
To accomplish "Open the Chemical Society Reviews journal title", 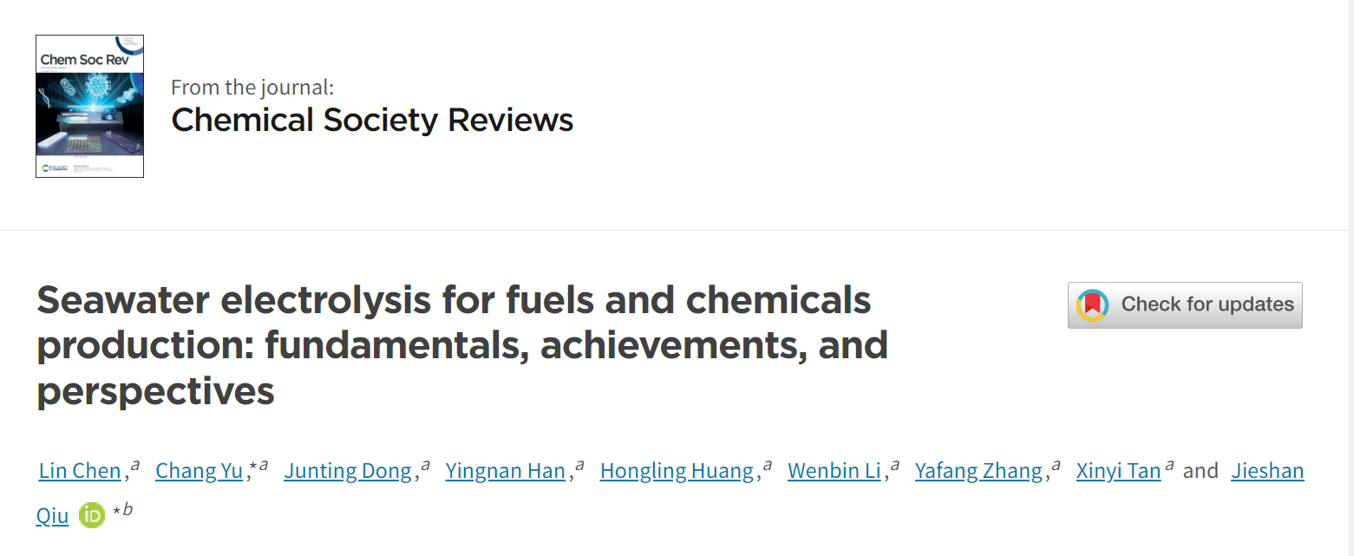I will tap(372, 120).
